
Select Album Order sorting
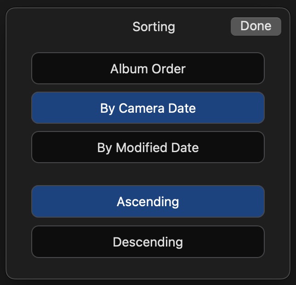click(x=148, y=69)
